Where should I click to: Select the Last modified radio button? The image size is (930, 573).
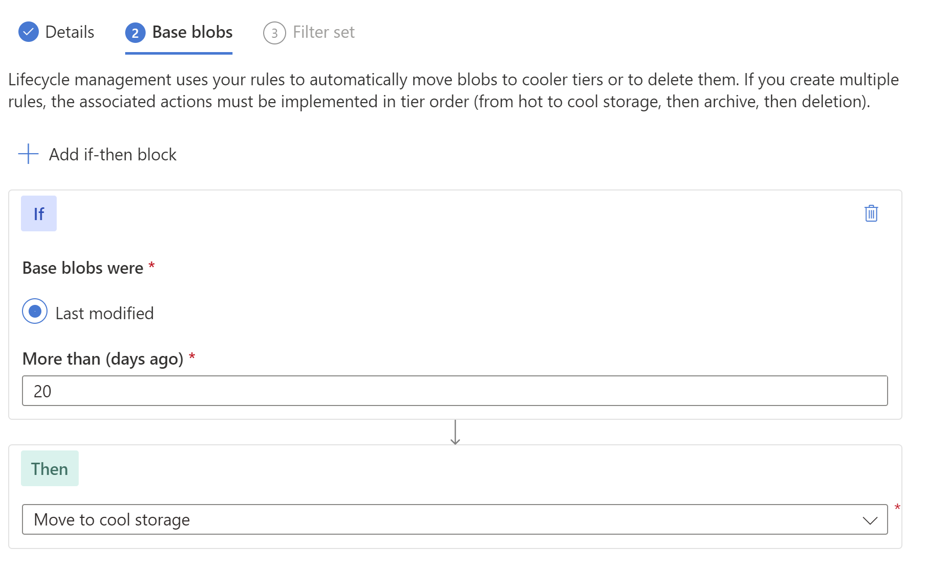click(35, 311)
